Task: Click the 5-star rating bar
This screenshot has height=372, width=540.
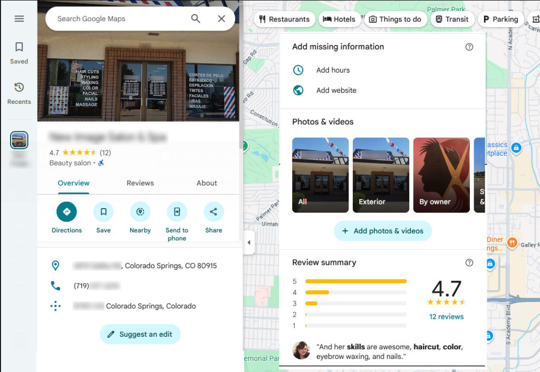Action: click(x=356, y=281)
